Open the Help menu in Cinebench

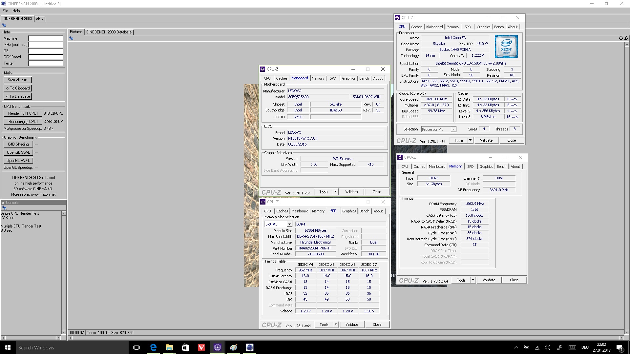point(16,11)
